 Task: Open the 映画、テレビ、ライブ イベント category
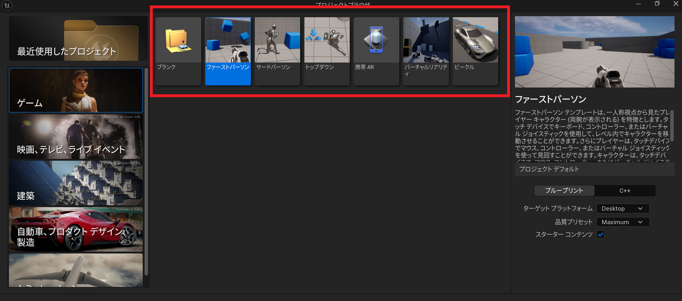tap(76, 137)
